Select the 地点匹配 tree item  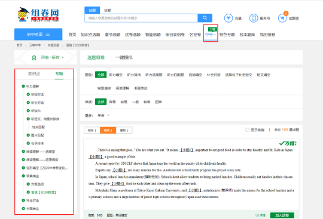point(38,127)
